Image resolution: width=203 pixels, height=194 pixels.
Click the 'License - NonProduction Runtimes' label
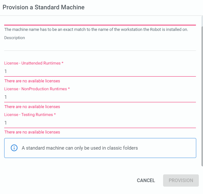click(37, 89)
